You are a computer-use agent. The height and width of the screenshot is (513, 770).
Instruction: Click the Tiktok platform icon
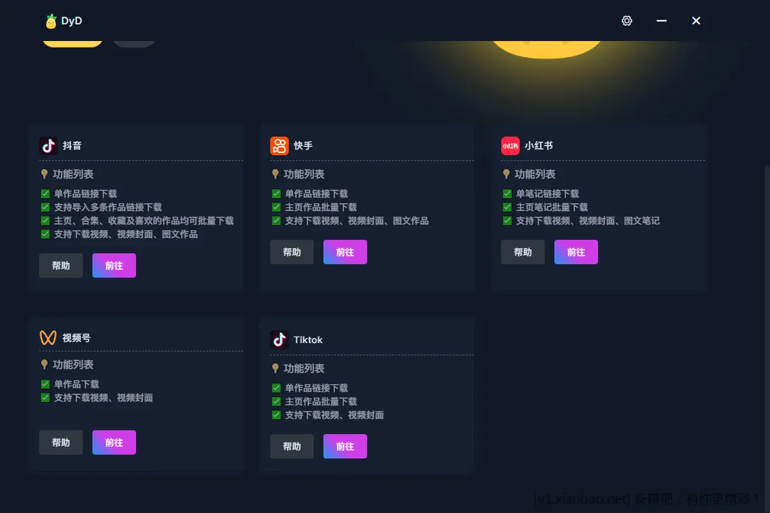(x=279, y=340)
